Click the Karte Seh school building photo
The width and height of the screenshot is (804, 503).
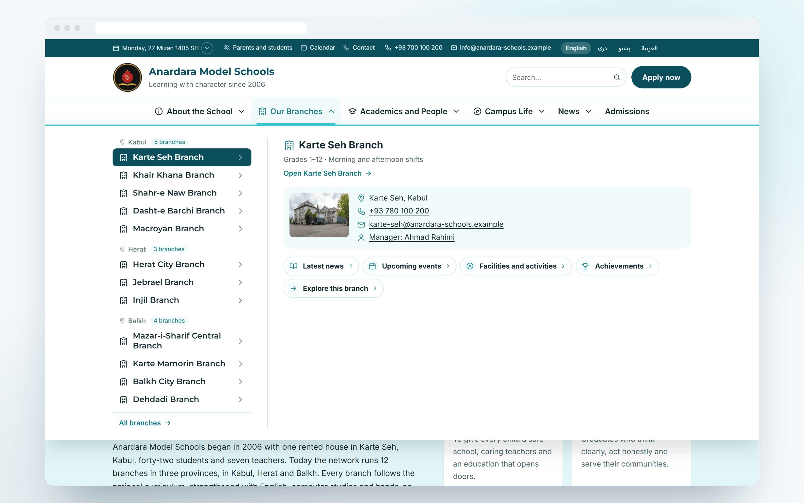click(x=319, y=215)
